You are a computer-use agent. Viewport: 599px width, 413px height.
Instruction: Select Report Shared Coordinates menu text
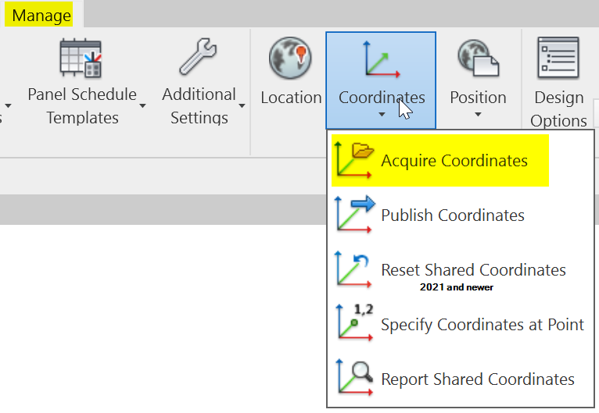click(x=478, y=379)
